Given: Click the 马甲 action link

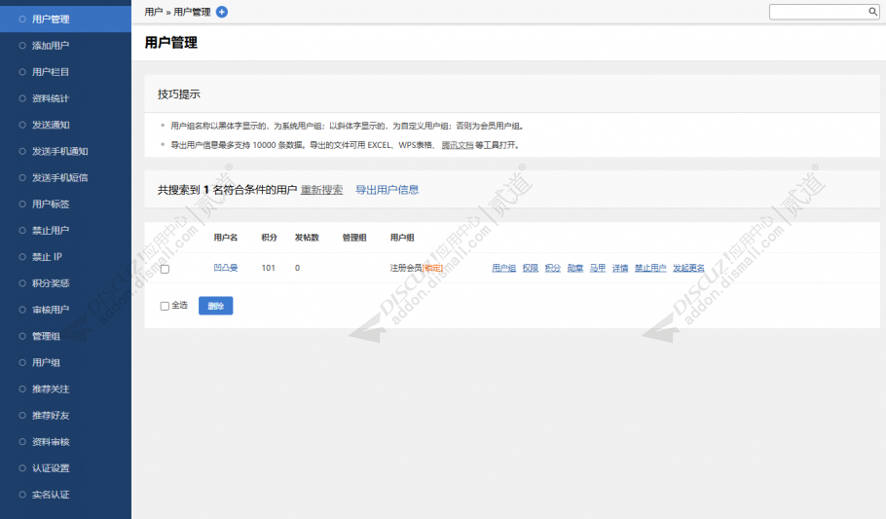Looking at the screenshot, I should 598,268.
